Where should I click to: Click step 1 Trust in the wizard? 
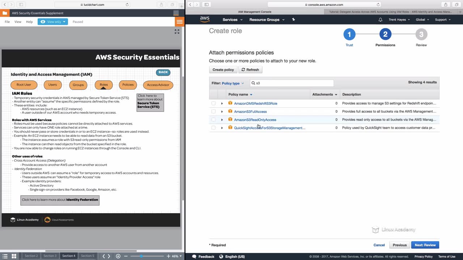point(349,37)
